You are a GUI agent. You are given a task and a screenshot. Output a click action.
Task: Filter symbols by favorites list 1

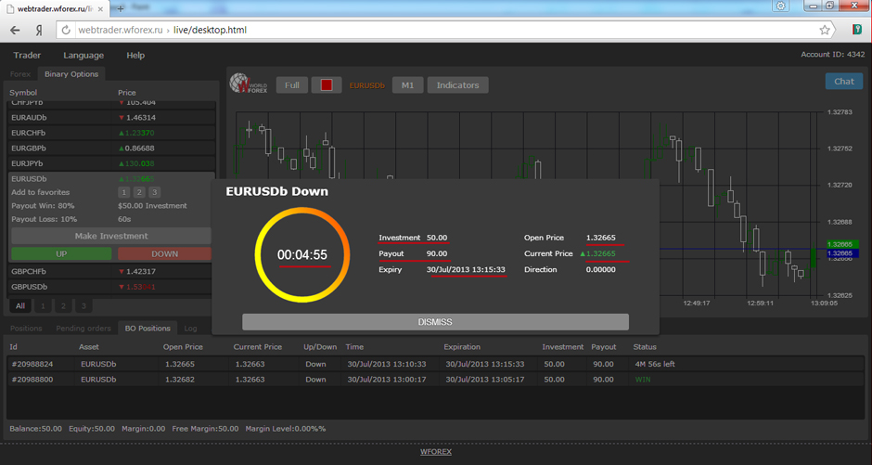tap(43, 306)
